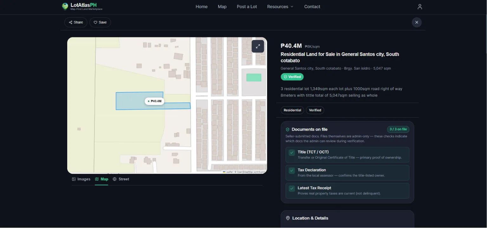Switch to the Street tab
Viewport: 487px width, 228px height.
tap(121, 179)
